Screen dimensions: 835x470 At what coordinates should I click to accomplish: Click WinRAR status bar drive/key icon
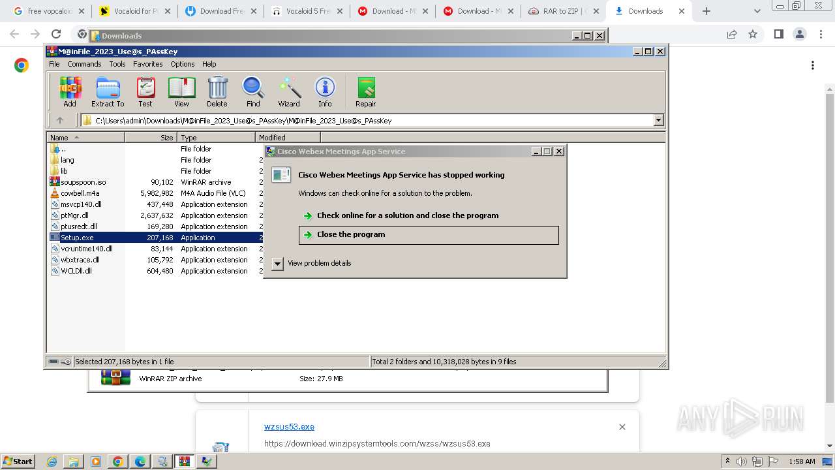(x=59, y=362)
